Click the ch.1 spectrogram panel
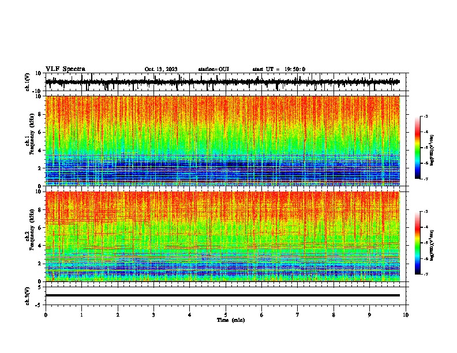The height and width of the screenshot is (353, 457). click(222, 141)
